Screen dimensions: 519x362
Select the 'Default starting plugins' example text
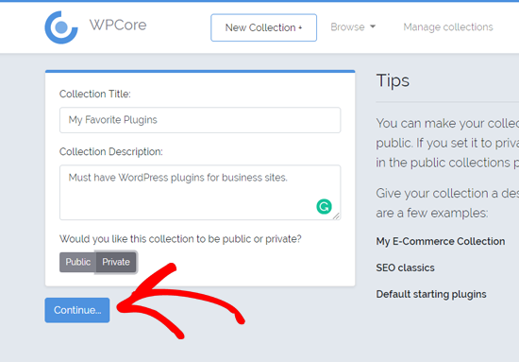click(431, 294)
